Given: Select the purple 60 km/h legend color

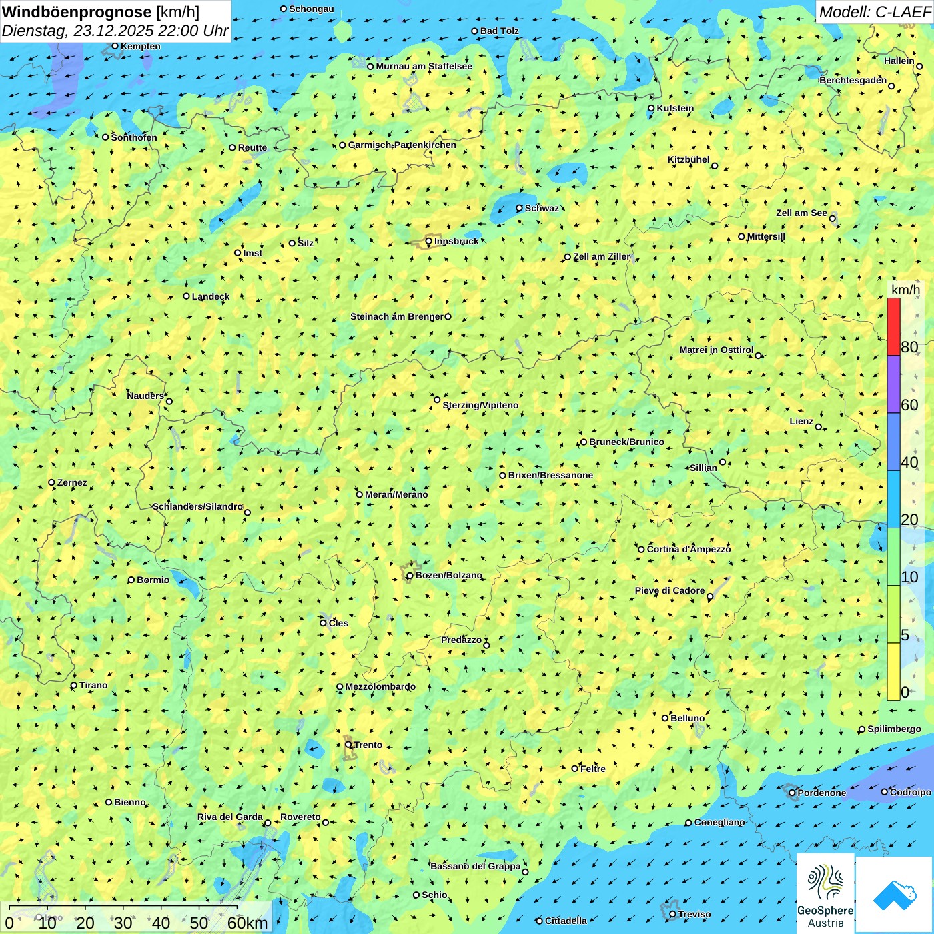Looking at the screenshot, I should (x=893, y=384).
